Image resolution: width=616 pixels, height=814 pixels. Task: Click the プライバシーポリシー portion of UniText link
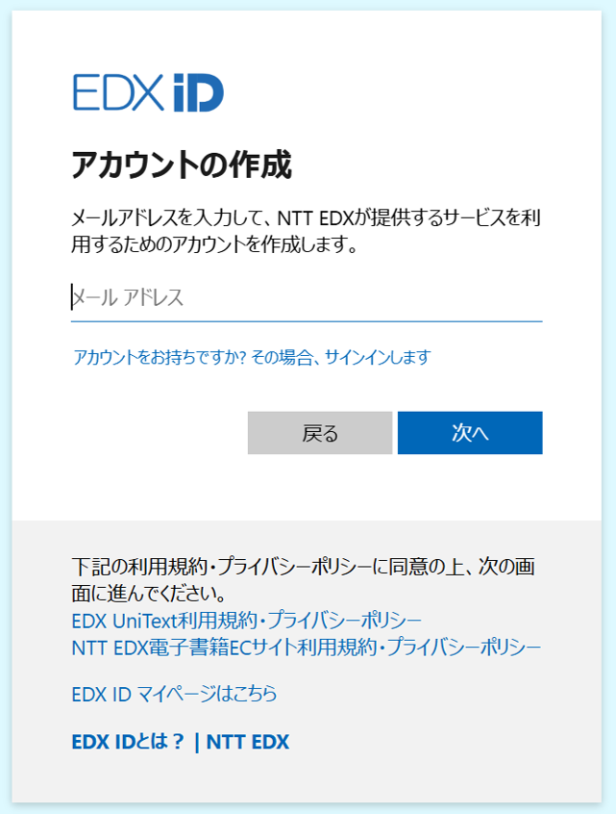[x=345, y=621]
